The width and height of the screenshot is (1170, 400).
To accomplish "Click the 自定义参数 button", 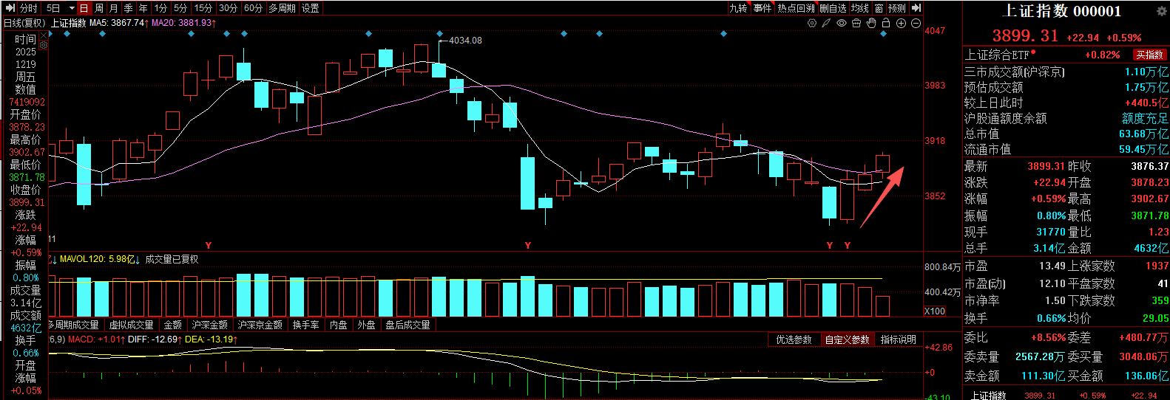I will pyautogui.click(x=847, y=339).
